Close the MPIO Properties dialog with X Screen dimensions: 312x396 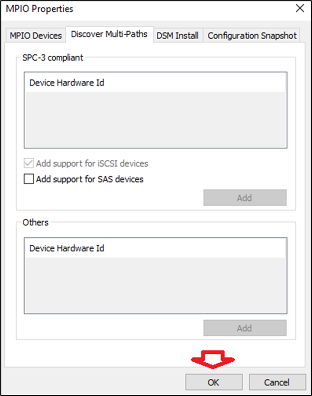point(299,9)
